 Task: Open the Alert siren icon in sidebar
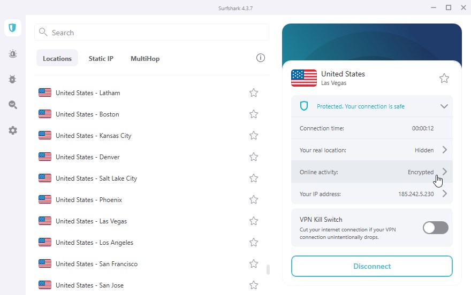(x=13, y=54)
